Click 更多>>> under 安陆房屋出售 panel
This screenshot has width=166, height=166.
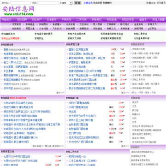[125, 93]
